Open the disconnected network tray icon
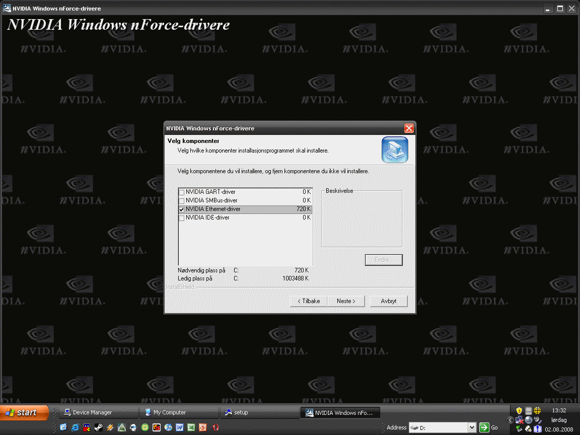The height and width of the screenshot is (435, 580). coord(519,420)
